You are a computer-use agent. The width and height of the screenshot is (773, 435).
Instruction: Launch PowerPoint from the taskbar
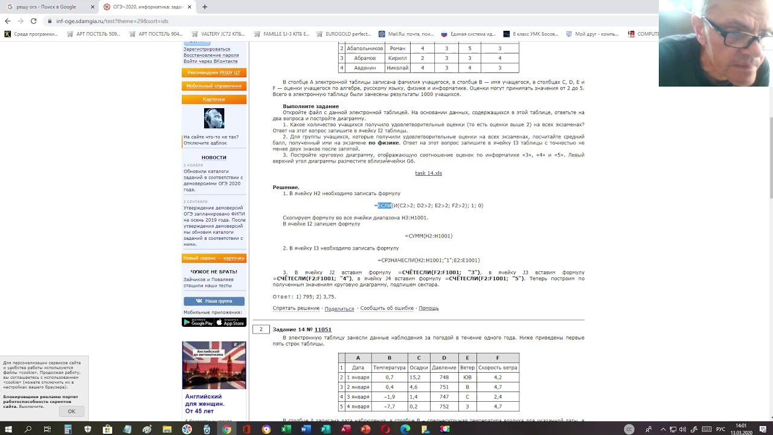365,429
